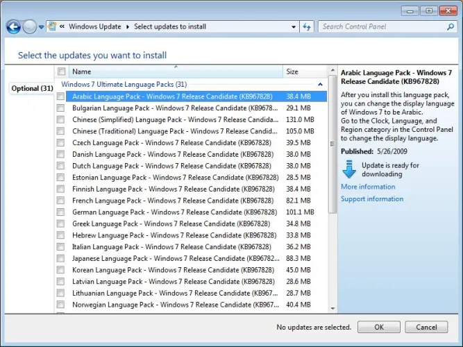Select the Chinese (Simplified) Language Pack row
This screenshot has height=347, width=463.
click(x=196, y=119)
